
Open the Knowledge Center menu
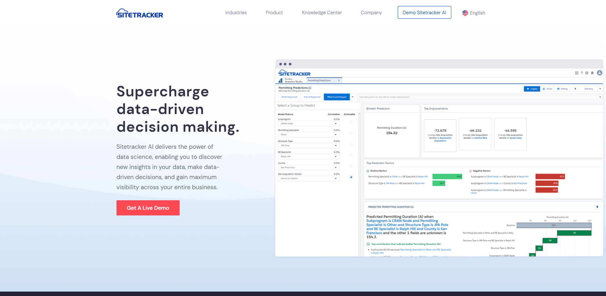point(322,13)
